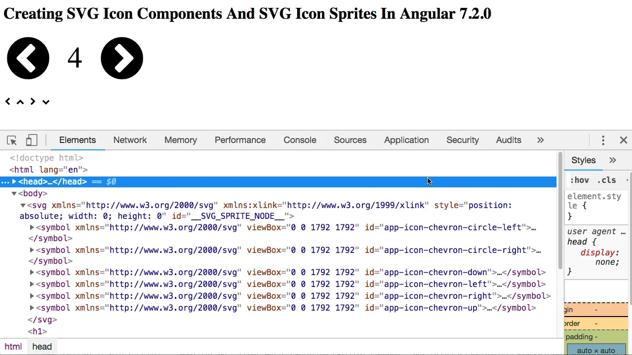Viewport: 632px width, 355px height.
Task: Toggle the device toolbar emulation icon
Action: [32, 141]
